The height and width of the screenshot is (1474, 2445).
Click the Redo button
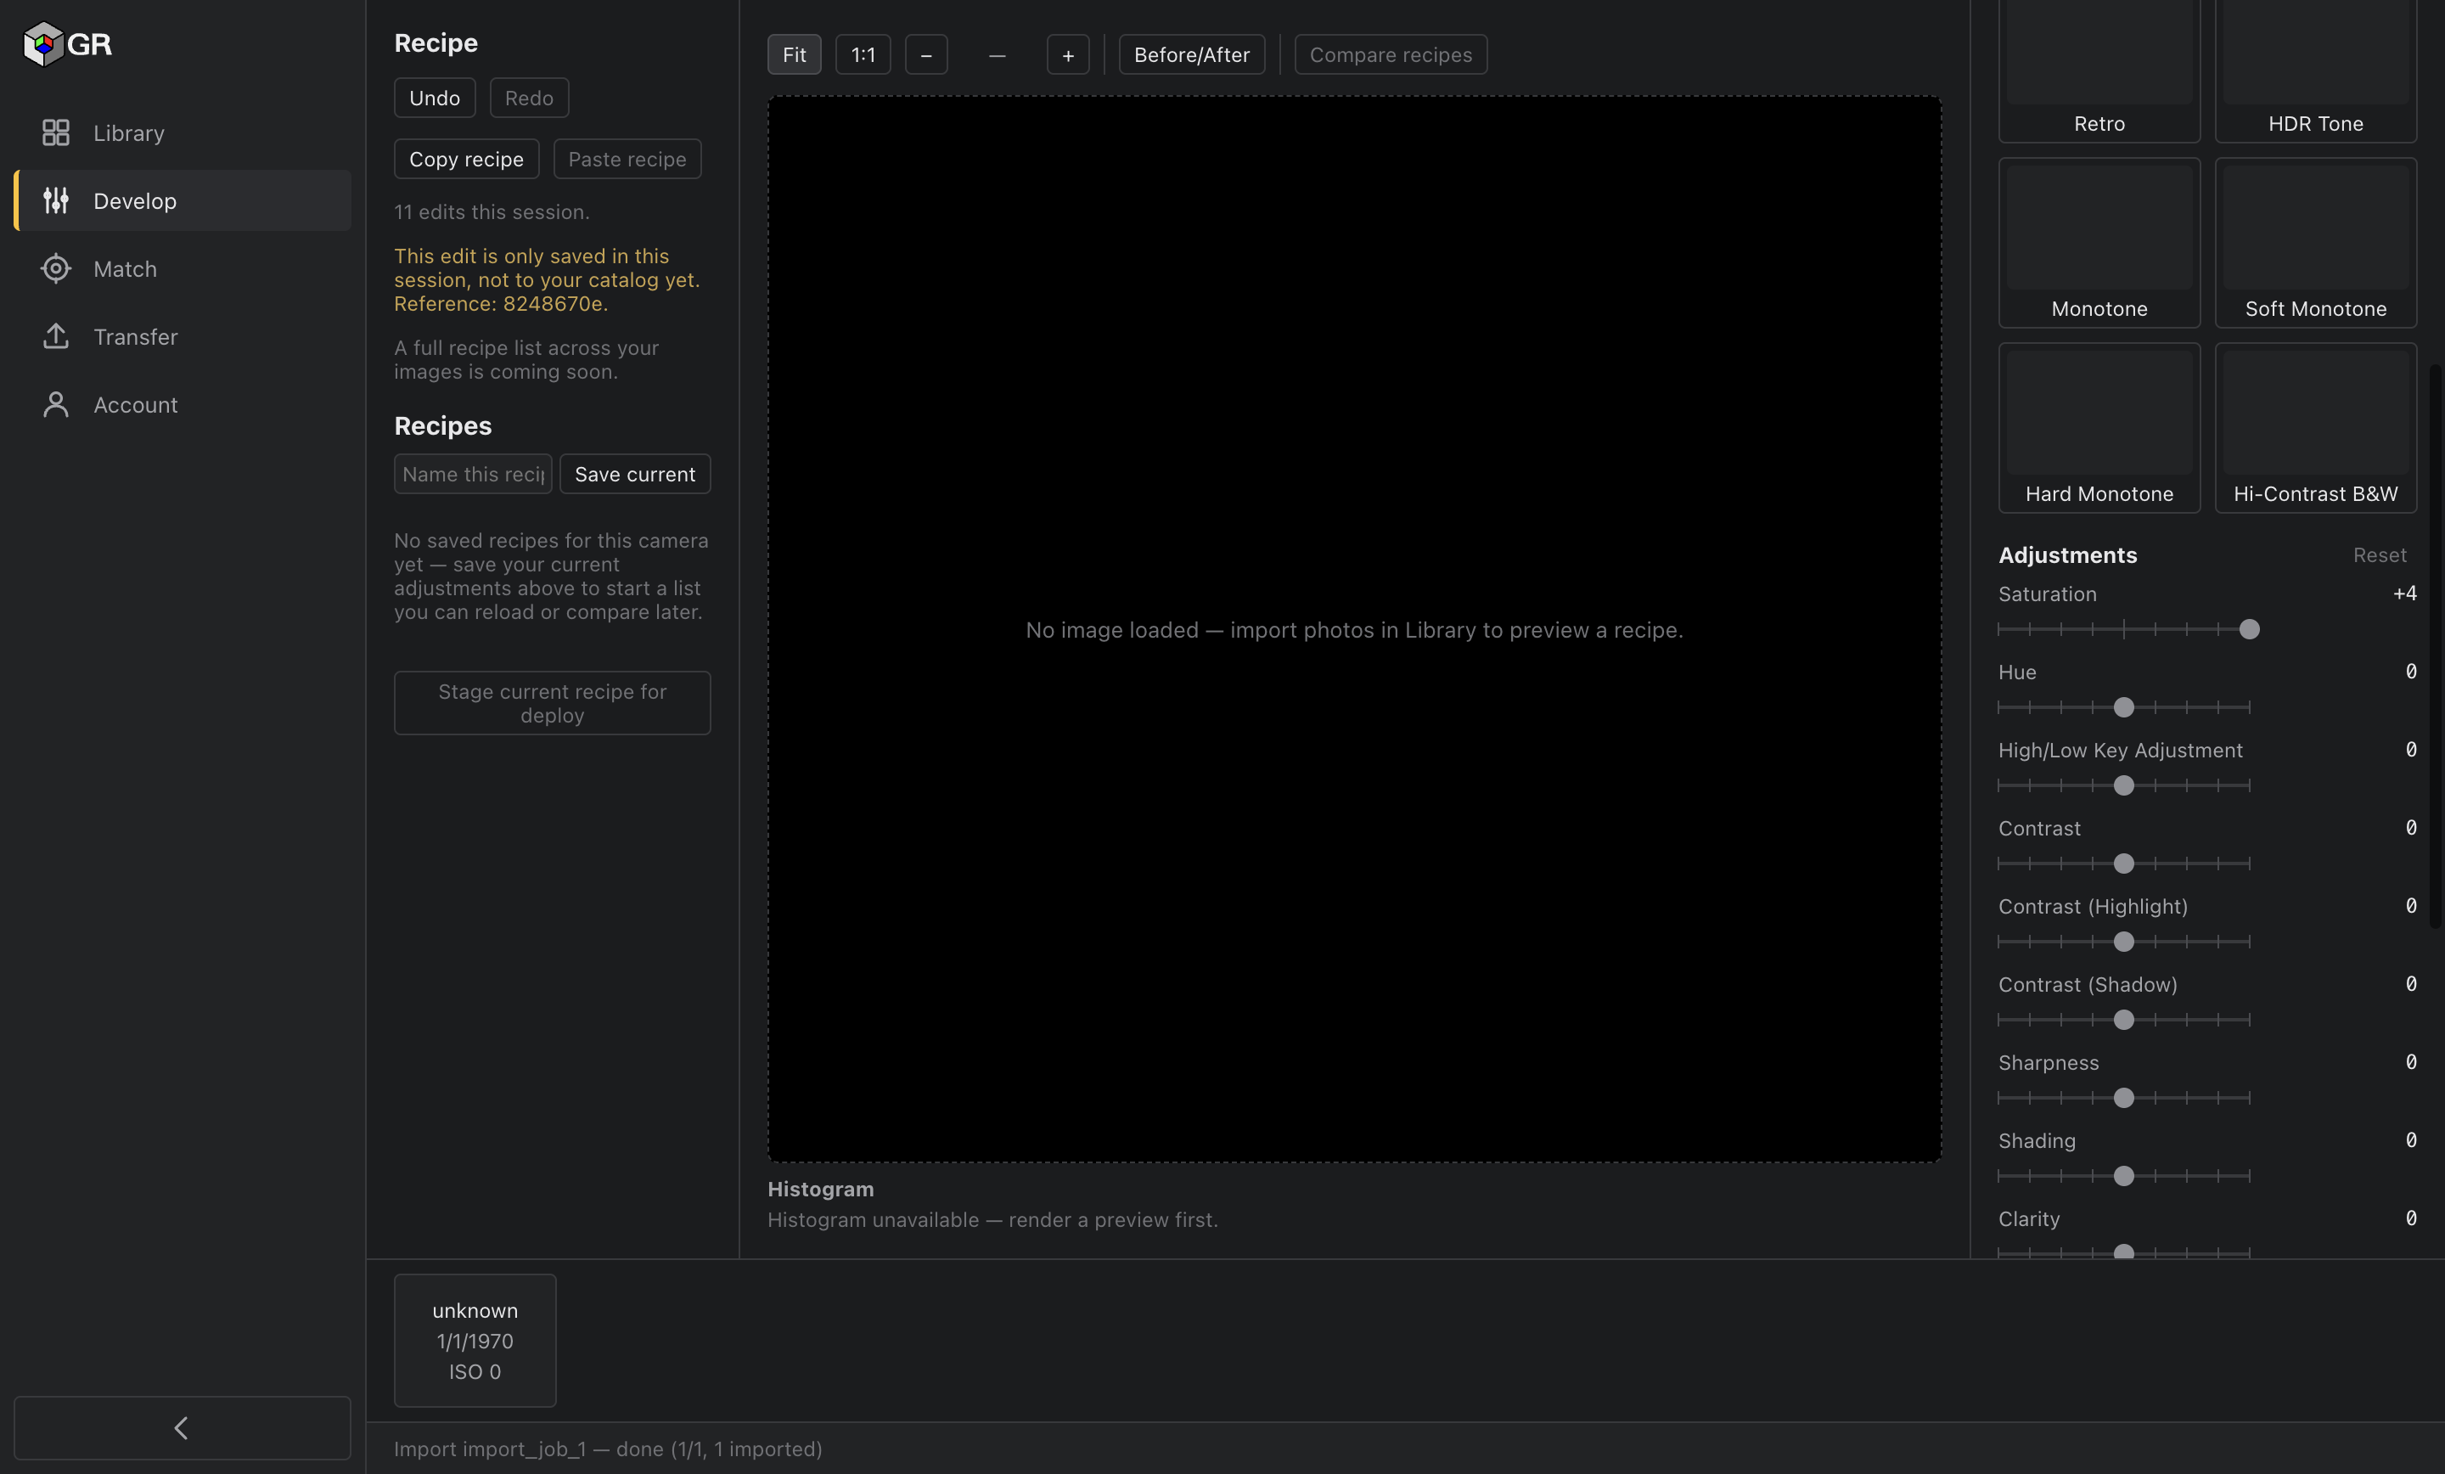point(529,98)
